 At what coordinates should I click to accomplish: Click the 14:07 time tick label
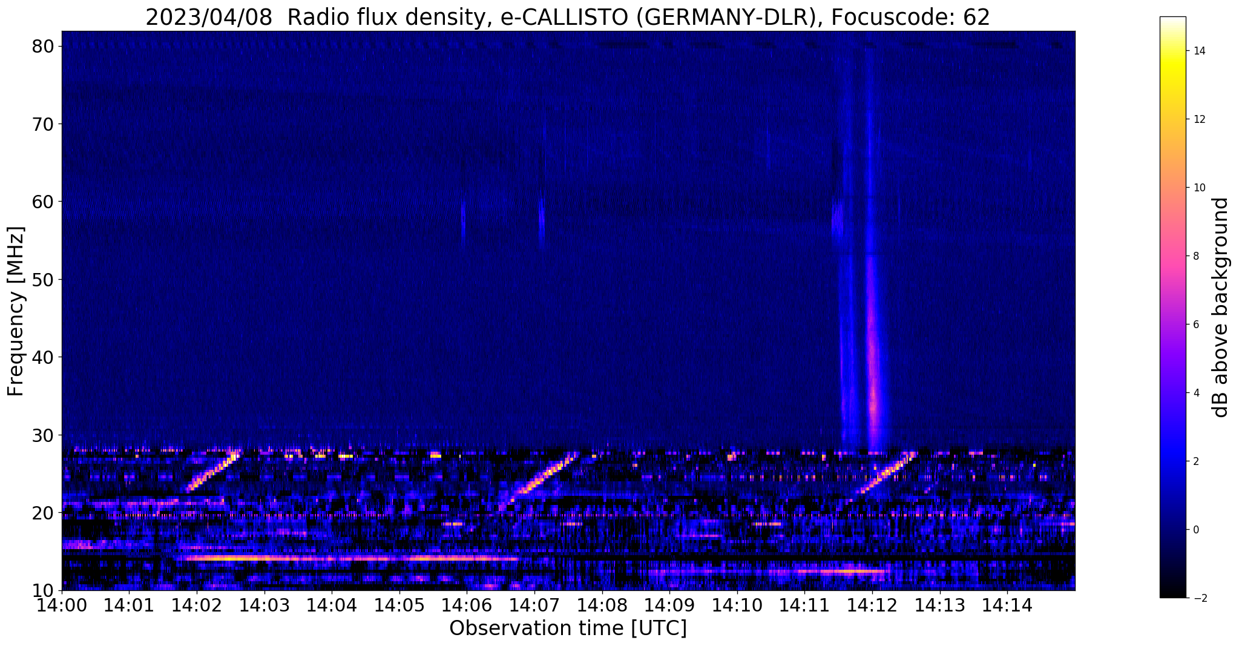point(534,605)
